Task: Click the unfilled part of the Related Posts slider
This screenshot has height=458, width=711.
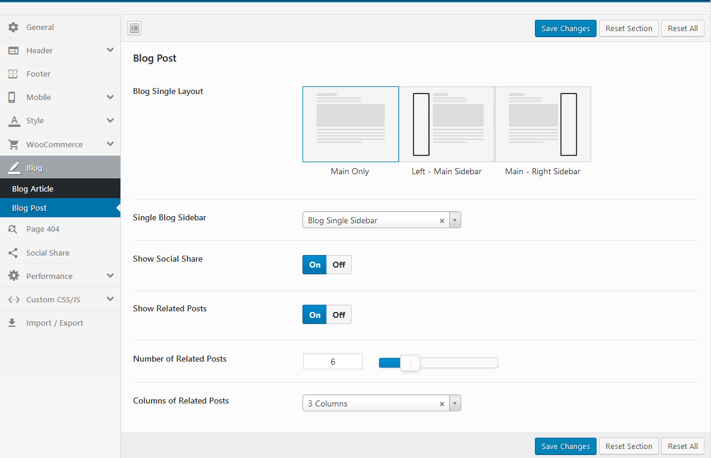Action: pyautogui.click(x=459, y=363)
